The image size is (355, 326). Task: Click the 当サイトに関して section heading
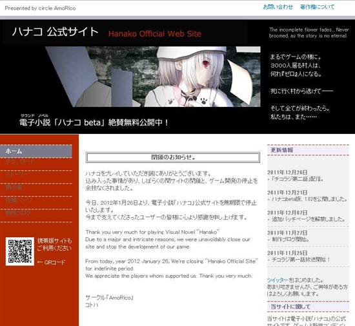[x=290, y=307]
